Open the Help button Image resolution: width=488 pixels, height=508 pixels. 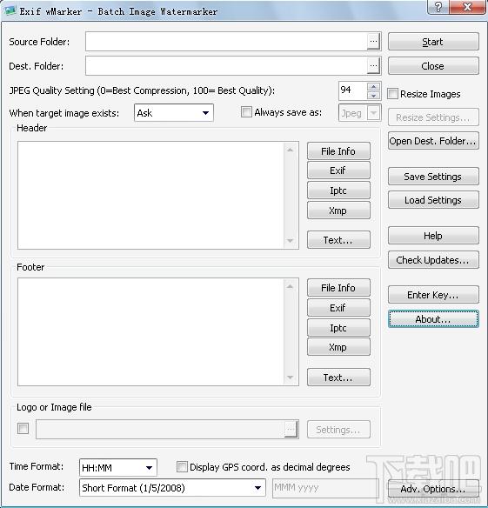[x=433, y=236]
